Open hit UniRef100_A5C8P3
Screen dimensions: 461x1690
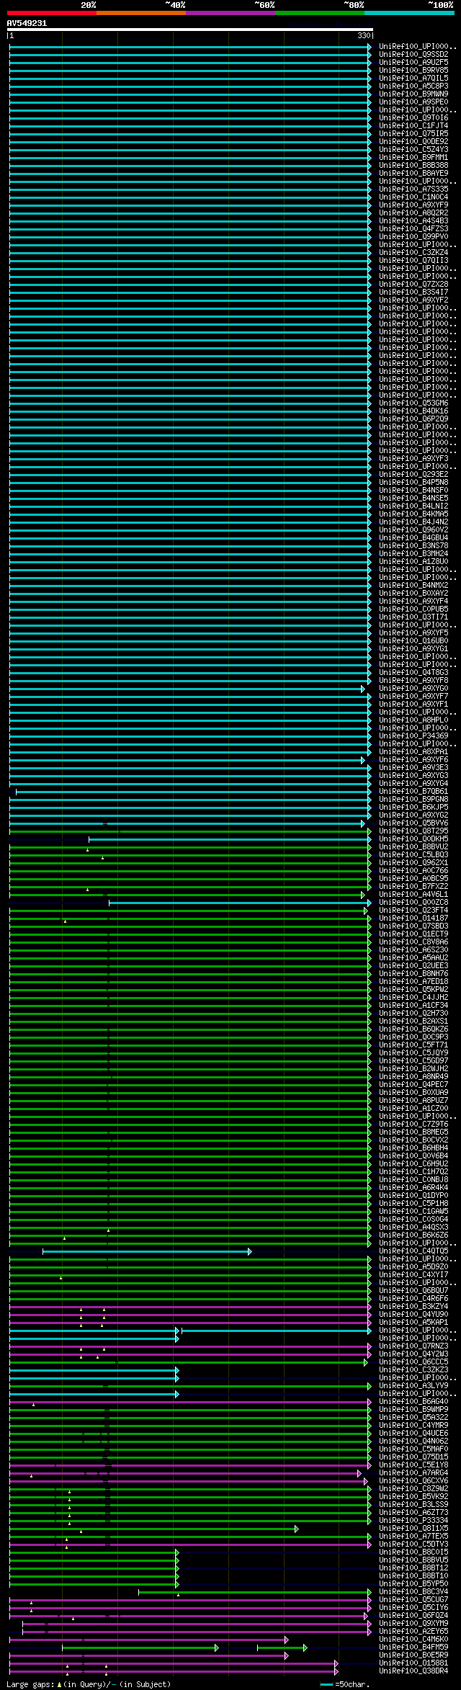pyautogui.click(x=413, y=86)
